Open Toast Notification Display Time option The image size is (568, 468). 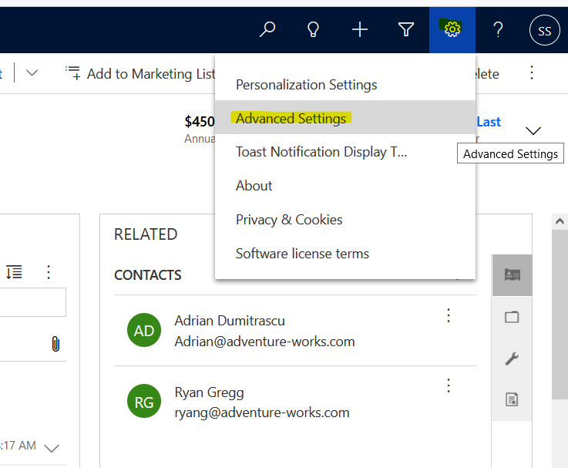click(x=321, y=152)
